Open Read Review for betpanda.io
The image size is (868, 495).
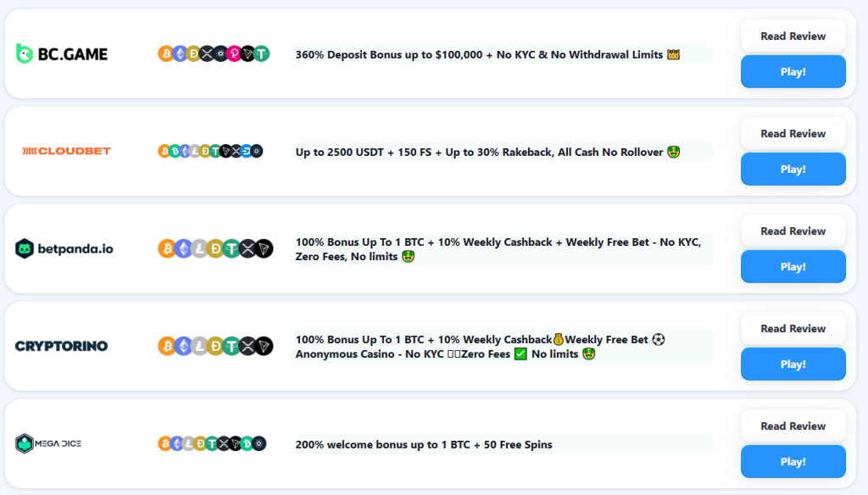click(793, 231)
